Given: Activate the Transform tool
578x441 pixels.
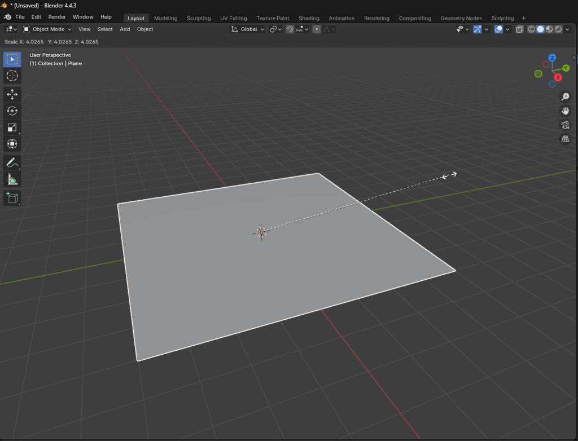Looking at the screenshot, I should [x=12, y=144].
